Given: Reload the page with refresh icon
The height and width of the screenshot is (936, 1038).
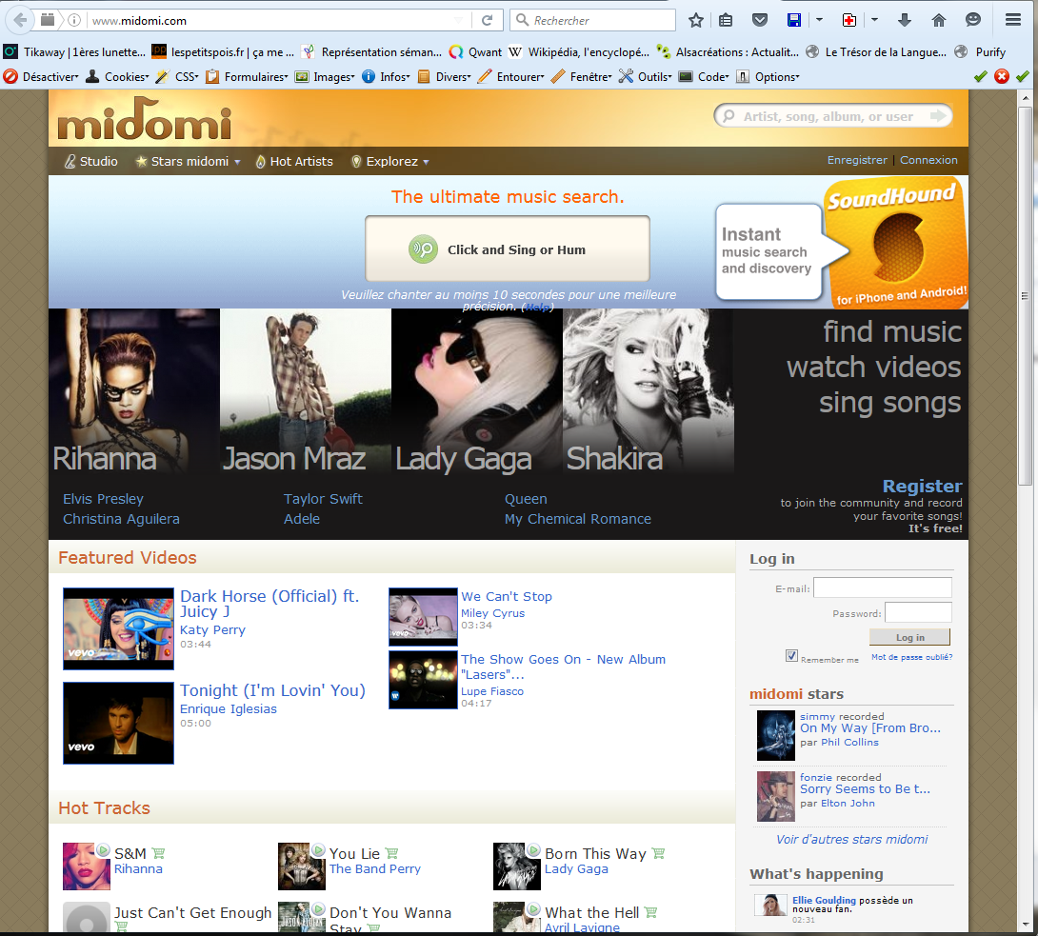Looking at the screenshot, I should (487, 20).
